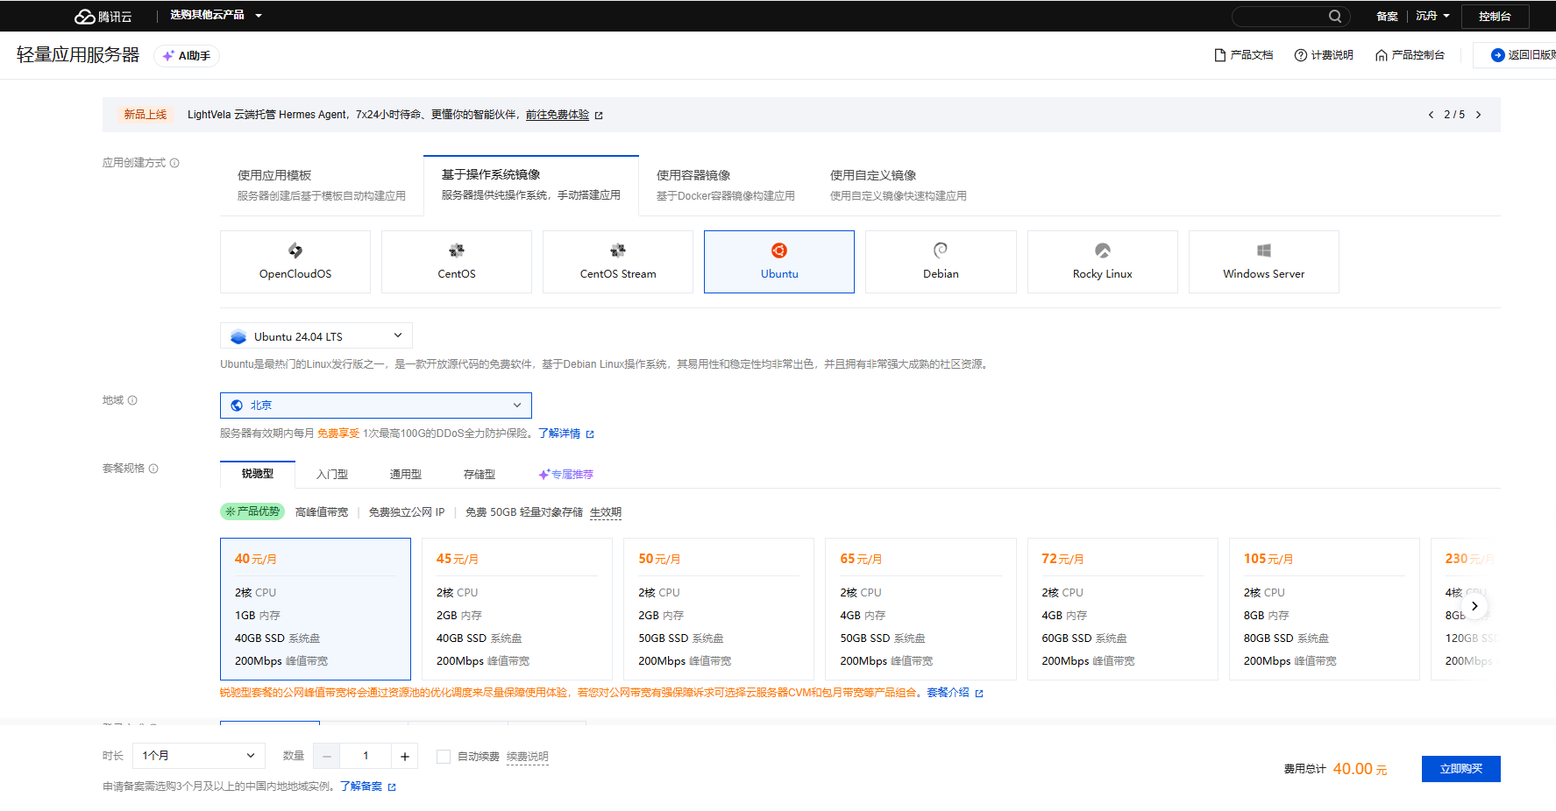Image resolution: width=1556 pixels, height=811 pixels.
Task: Show more package cards with right arrow
Action: (x=1474, y=606)
